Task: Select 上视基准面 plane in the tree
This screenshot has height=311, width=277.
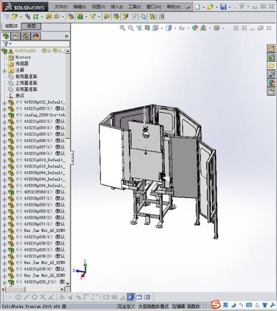Action: point(26,83)
